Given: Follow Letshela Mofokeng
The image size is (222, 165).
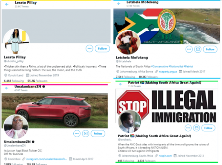Looking at the screenshot, I should tap(210, 49).
